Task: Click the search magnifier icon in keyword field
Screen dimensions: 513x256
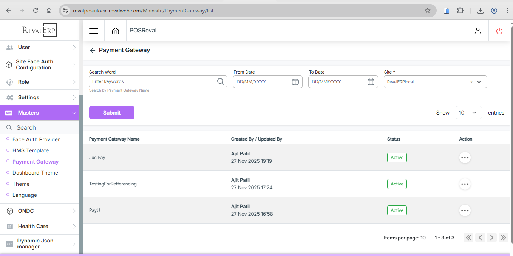Action: click(x=221, y=81)
